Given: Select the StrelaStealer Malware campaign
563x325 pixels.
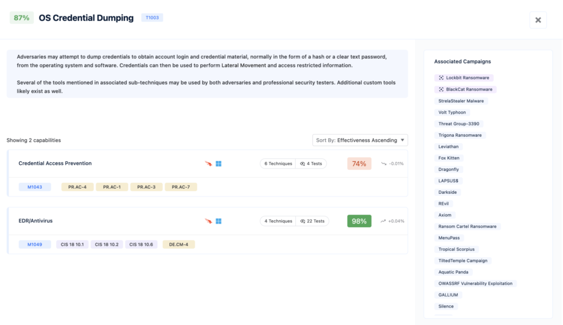Looking at the screenshot, I should coord(461,101).
